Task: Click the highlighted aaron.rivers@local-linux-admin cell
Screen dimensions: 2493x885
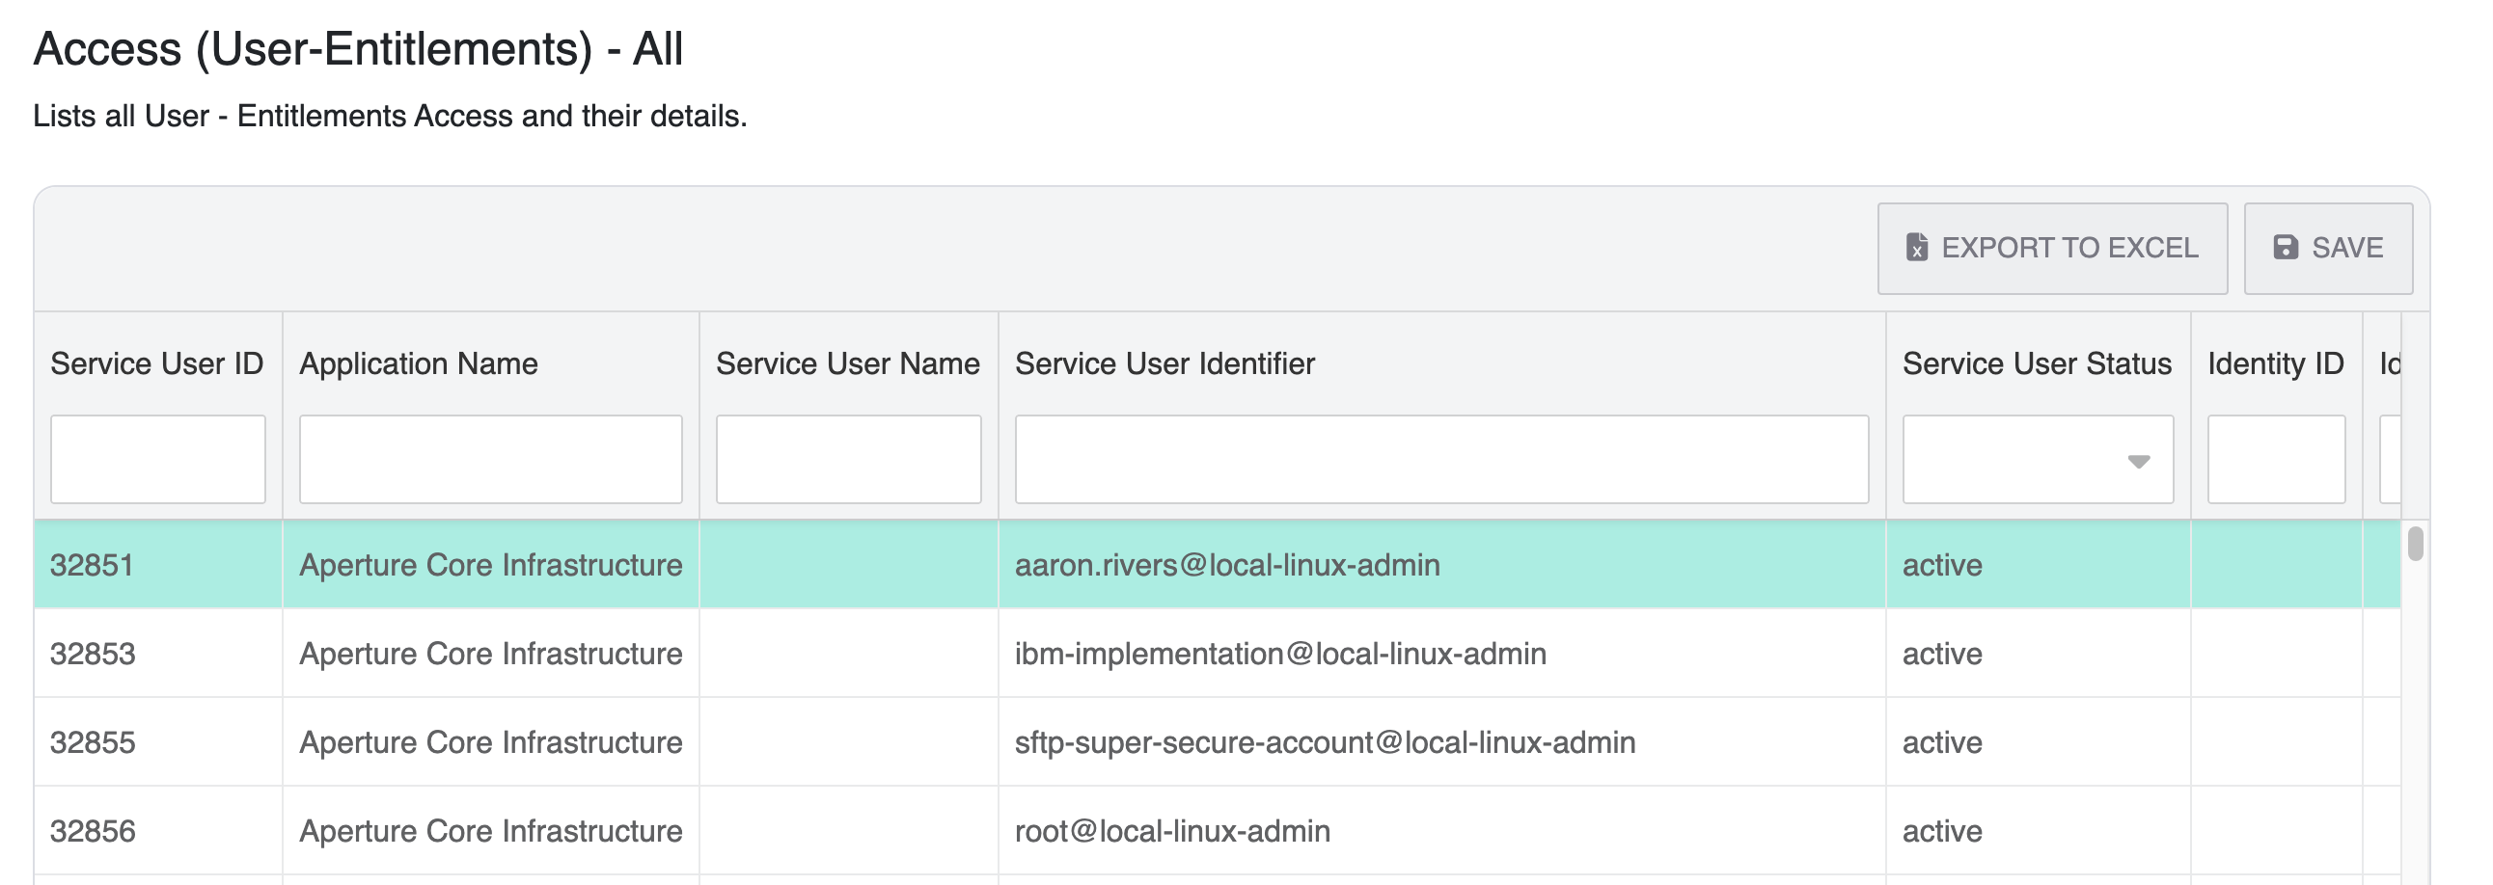Action: coord(1226,565)
